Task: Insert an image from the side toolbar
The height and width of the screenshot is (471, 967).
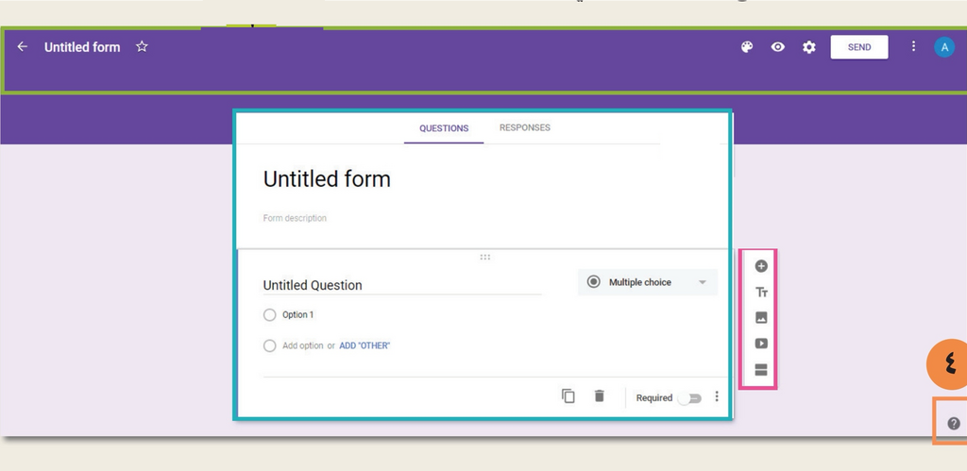Action: [x=761, y=318]
